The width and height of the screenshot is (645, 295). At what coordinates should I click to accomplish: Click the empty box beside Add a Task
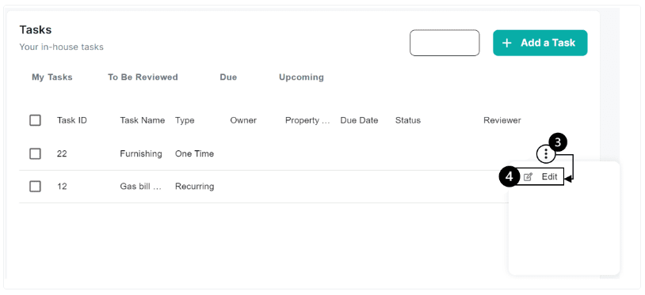(445, 43)
